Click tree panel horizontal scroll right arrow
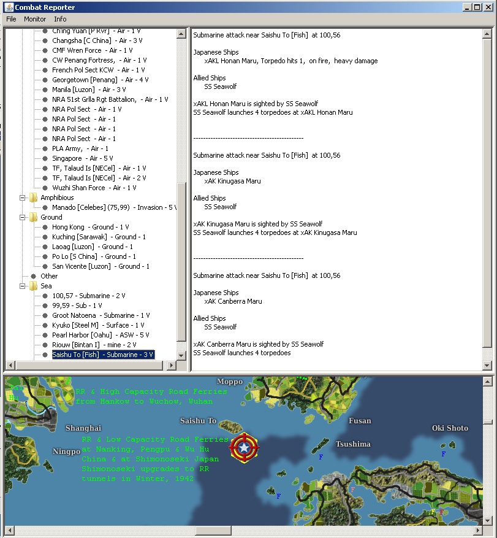497x538 pixels. (172, 366)
